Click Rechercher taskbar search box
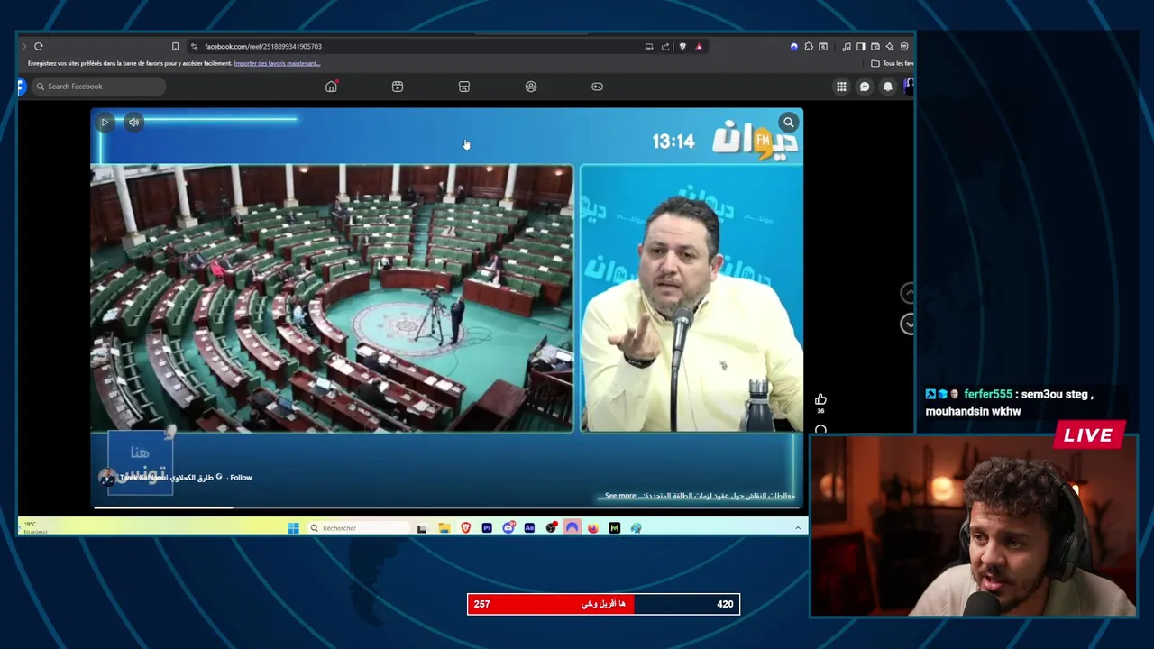Image resolution: width=1154 pixels, height=649 pixels. point(358,528)
